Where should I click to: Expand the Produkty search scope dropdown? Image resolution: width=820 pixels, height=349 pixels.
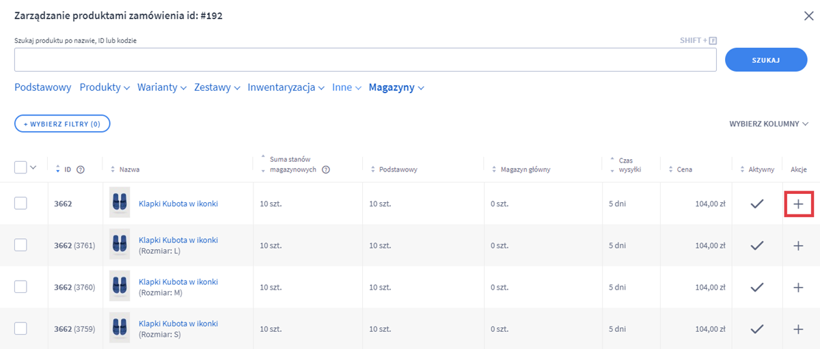(x=105, y=87)
